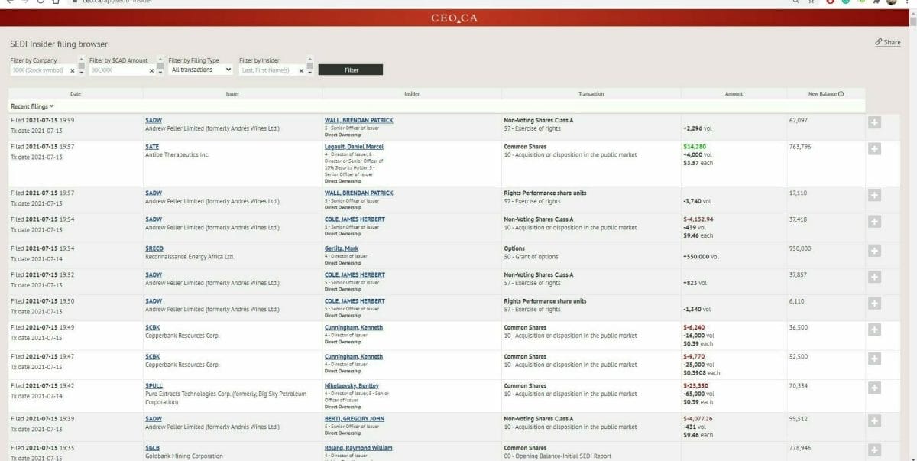Viewport: 917px width, 461px height.
Task: Click the Share link
Action: (x=888, y=43)
